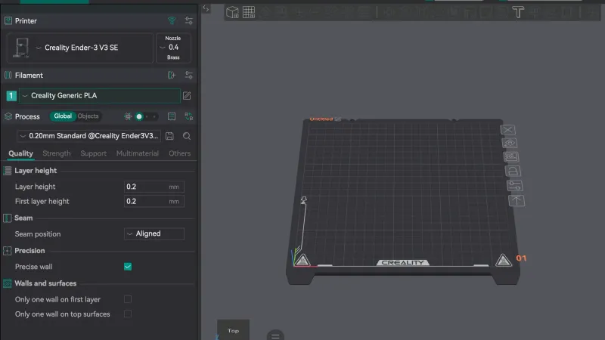Open the 0.20mm Standard process preset dropdown

pyautogui.click(x=89, y=136)
